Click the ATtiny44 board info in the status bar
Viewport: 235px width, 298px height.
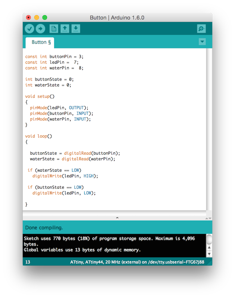pos(137,262)
